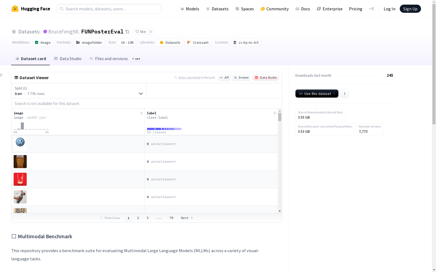Click the FUNPosterEval dataset title
Screen dimensions: 436x272
[102, 32]
